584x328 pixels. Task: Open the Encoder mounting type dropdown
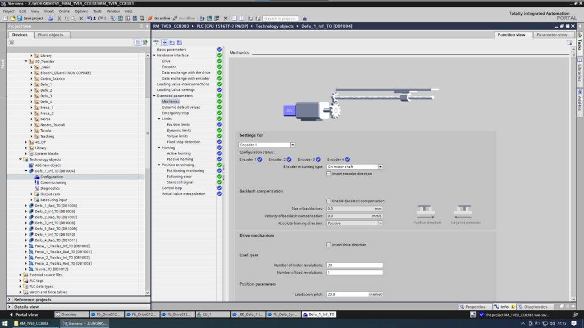tap(380, 167)
